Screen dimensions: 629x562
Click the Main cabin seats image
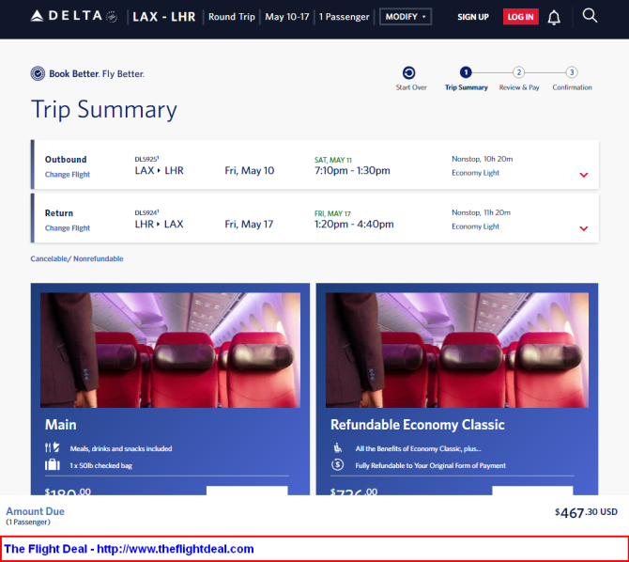(170, 351)
